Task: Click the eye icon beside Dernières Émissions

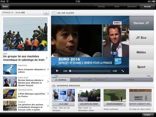Action: point(54,86)
